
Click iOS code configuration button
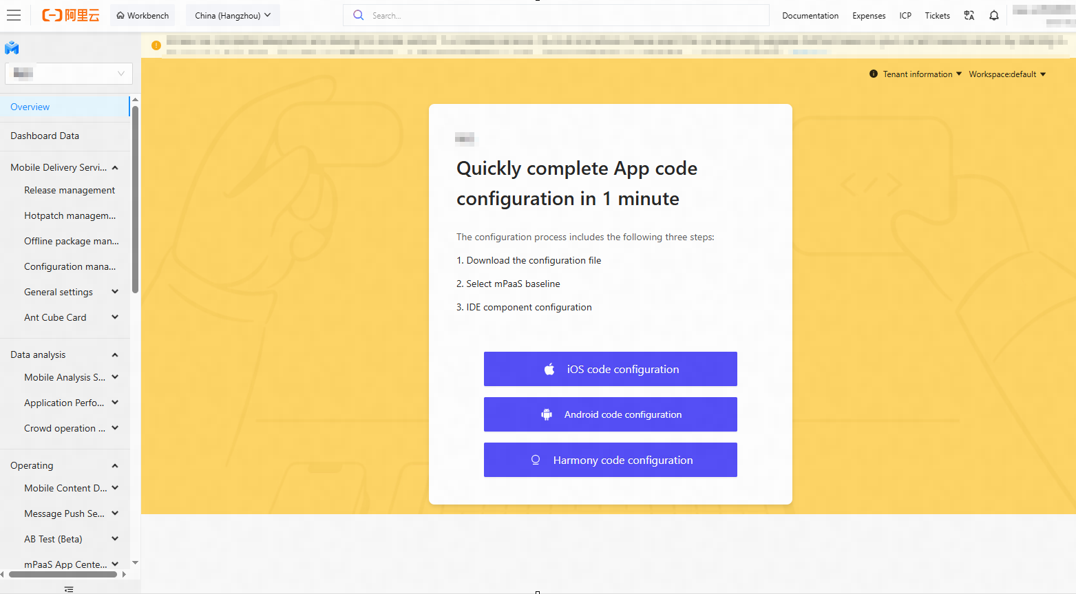[610, 369]
